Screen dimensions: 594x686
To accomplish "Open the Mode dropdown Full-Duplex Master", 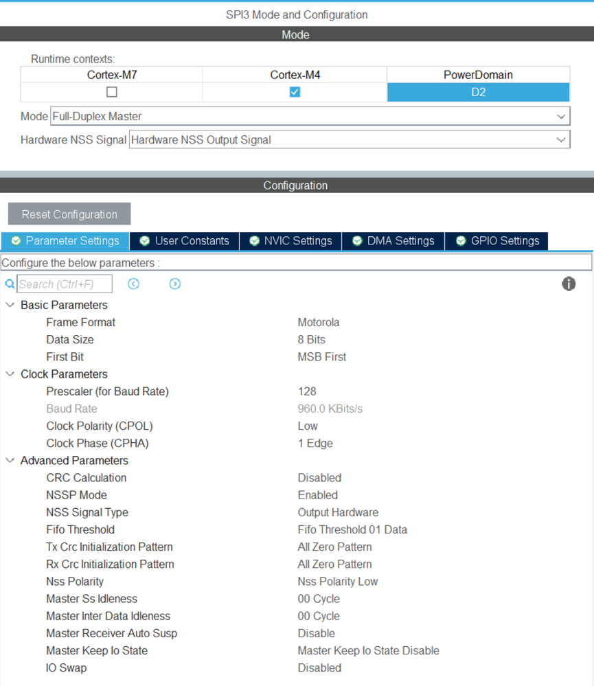I will coord(310,116).
